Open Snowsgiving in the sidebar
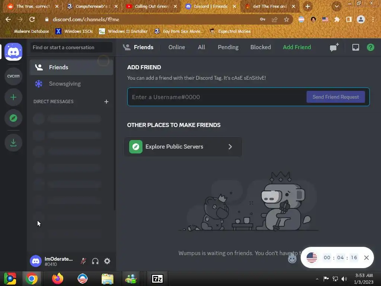 pyautogui.click(x=71, y=84)
